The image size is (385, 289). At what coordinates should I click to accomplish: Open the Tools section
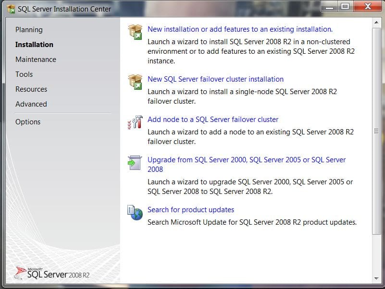pyautogui.click(x=24, y=74)
